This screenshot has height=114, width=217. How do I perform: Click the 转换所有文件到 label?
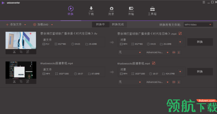pyautogui.click(x=170, y=25)
